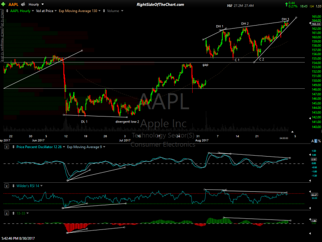Select the Volume indicator label
322x242 pixels.
coord(113,11)
